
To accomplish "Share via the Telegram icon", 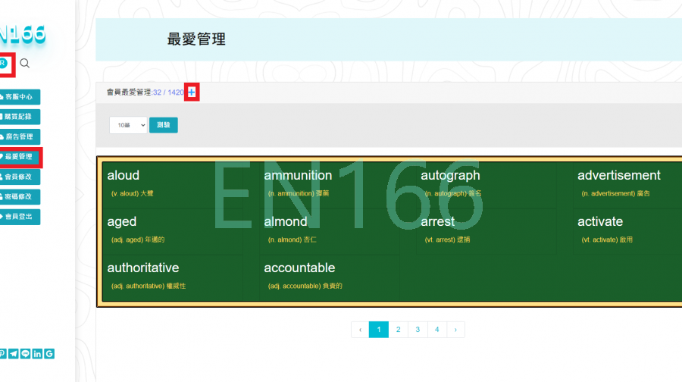I will pos(14,354).
